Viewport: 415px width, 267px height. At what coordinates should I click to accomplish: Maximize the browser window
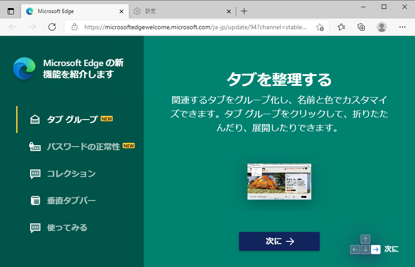[384, 7]
